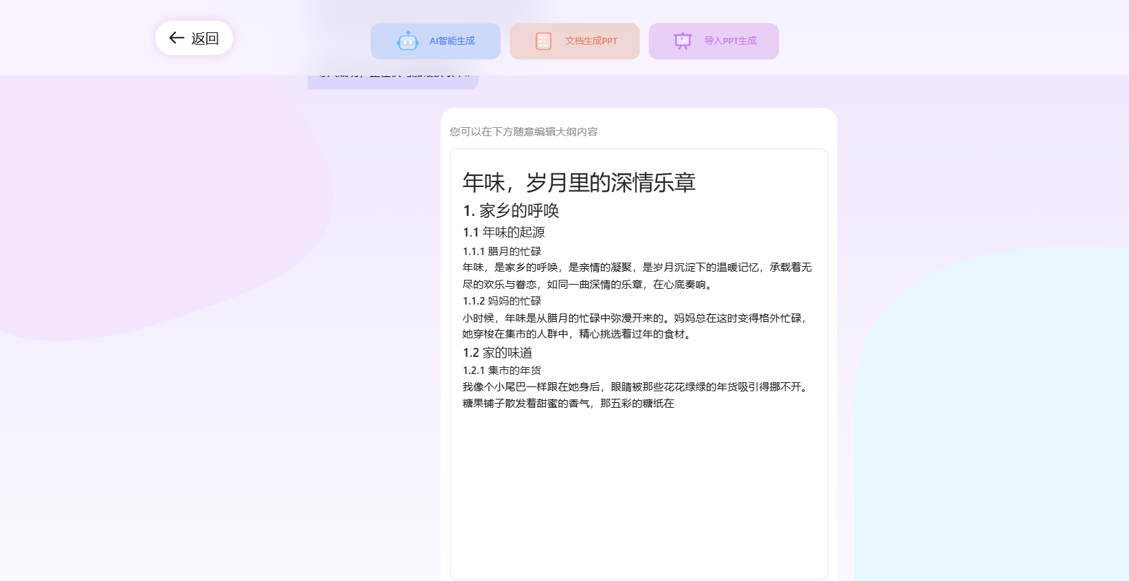Screen dimensions: 1129x581
Task: Click paragraph starting 年味，是家乡的呼唤
Action: coord(637,276)
